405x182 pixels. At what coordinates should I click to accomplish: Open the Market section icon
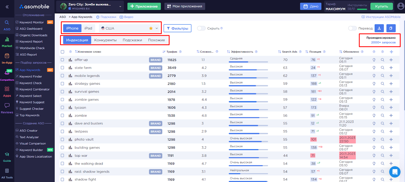[7, 39]
